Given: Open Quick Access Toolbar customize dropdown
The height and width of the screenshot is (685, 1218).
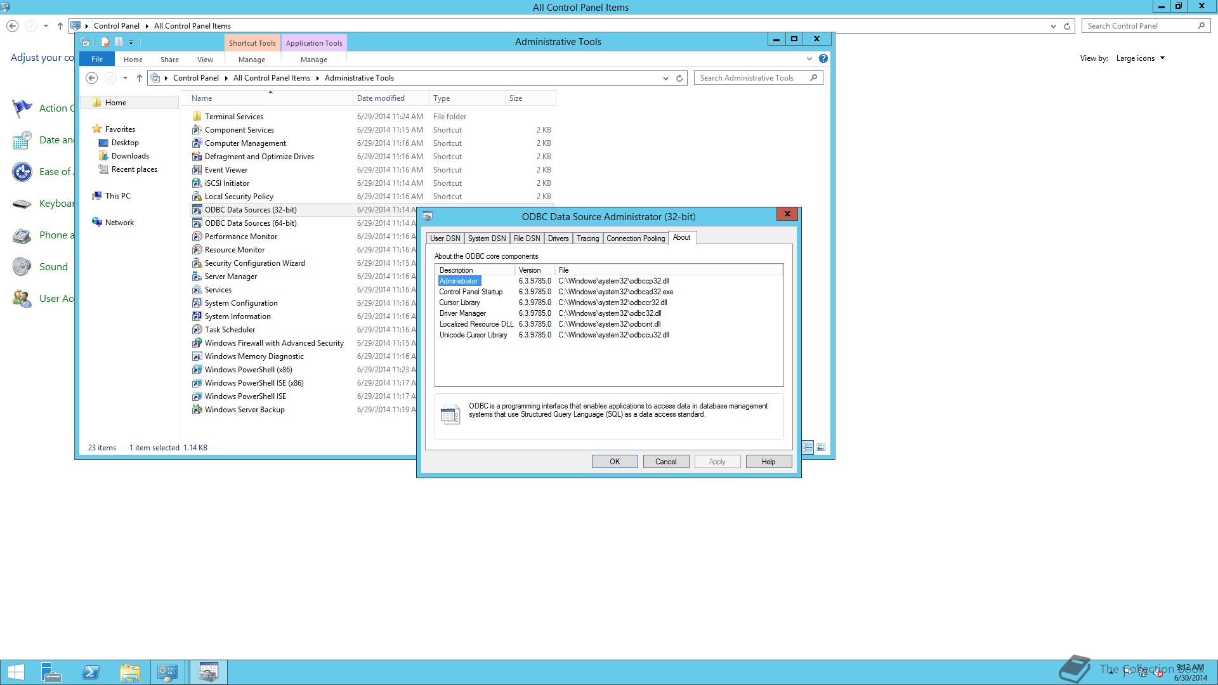Looking at the screenshot, I should pos(131,42).
